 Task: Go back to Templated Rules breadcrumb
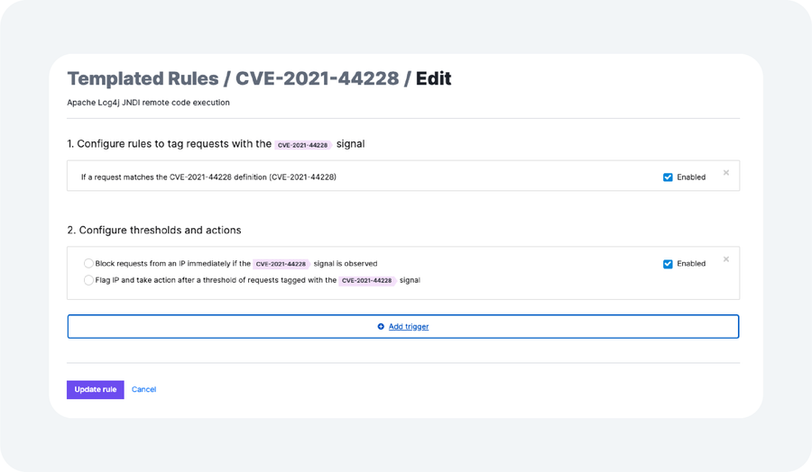(142, 78)
